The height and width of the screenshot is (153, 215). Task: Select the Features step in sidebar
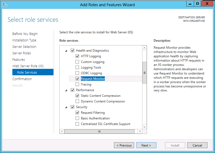(19, 59)
